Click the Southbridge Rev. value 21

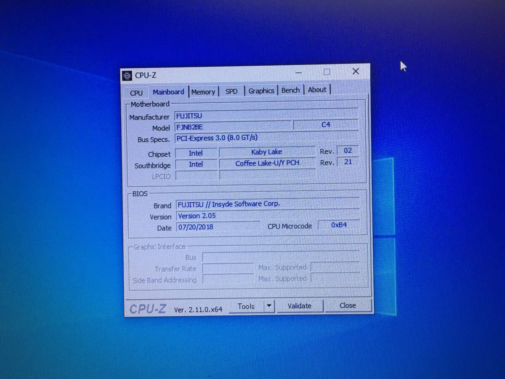click(x=348, y=162)
